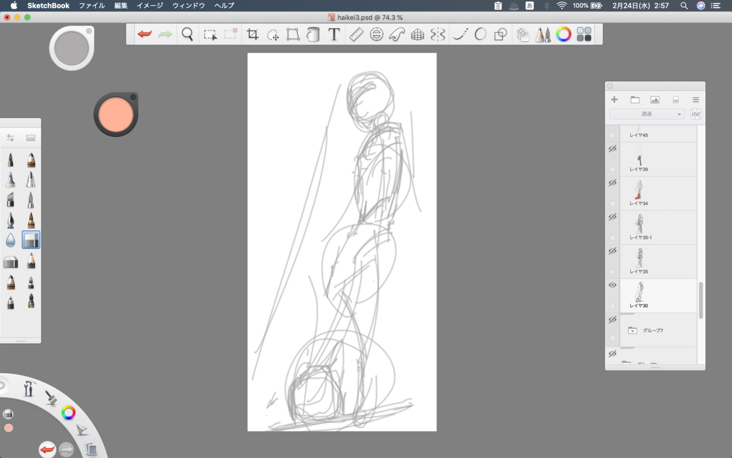The width and height of the screenshot is (732, 458).
Task: Open the イメージ menu
Action: coord(149,5)
